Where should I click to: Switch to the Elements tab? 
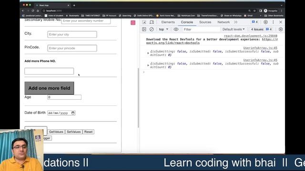(x=168, y=22)
